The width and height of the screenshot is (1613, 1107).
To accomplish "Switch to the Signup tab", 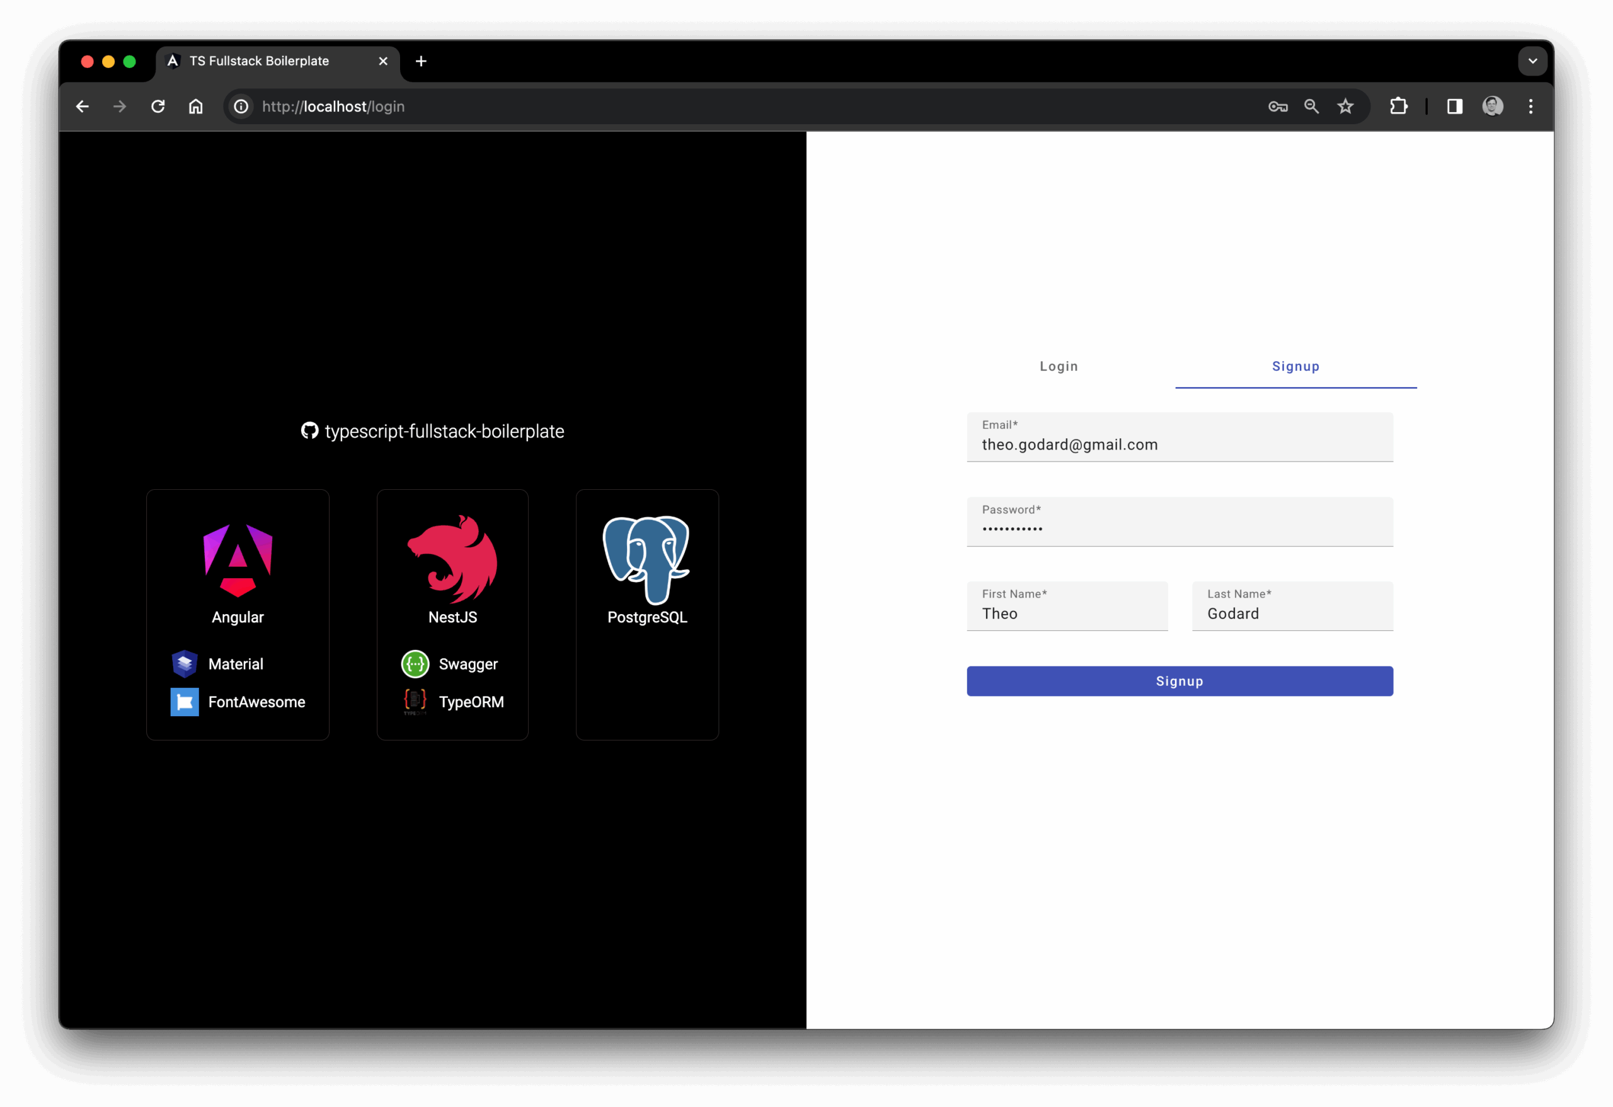I will tap(1296, 366).
